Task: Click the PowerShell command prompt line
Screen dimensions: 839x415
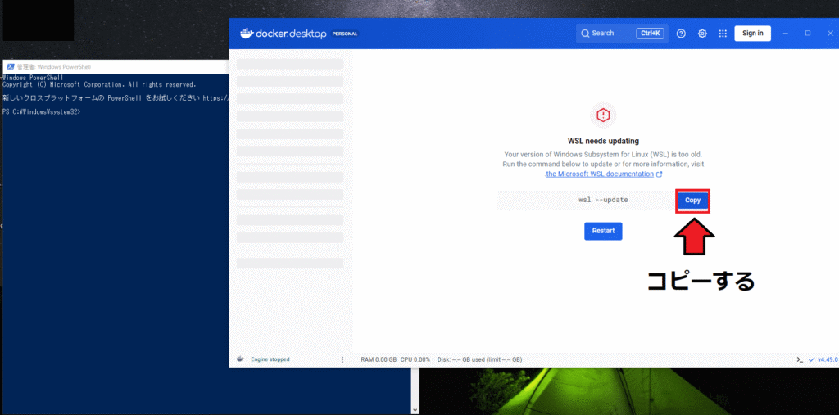Action: pos(41,111)
